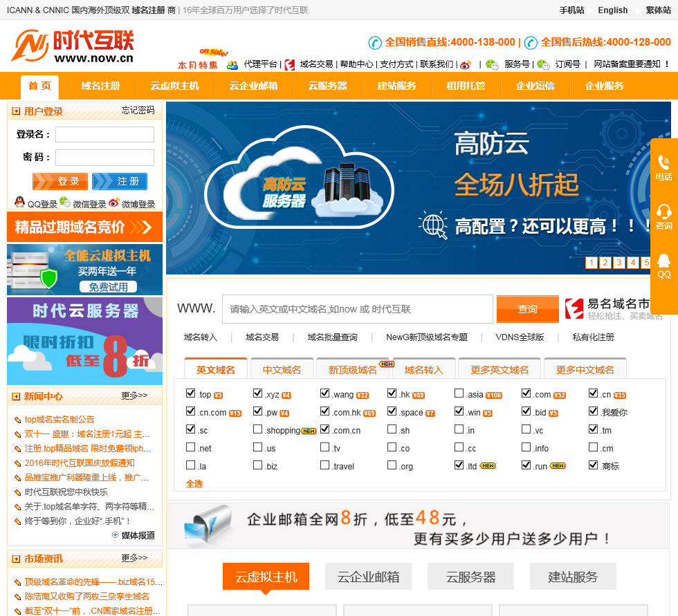The image size is (678, 616).
Task: Click the 免费试用 button on hosting ad
Action: (108, 286)
